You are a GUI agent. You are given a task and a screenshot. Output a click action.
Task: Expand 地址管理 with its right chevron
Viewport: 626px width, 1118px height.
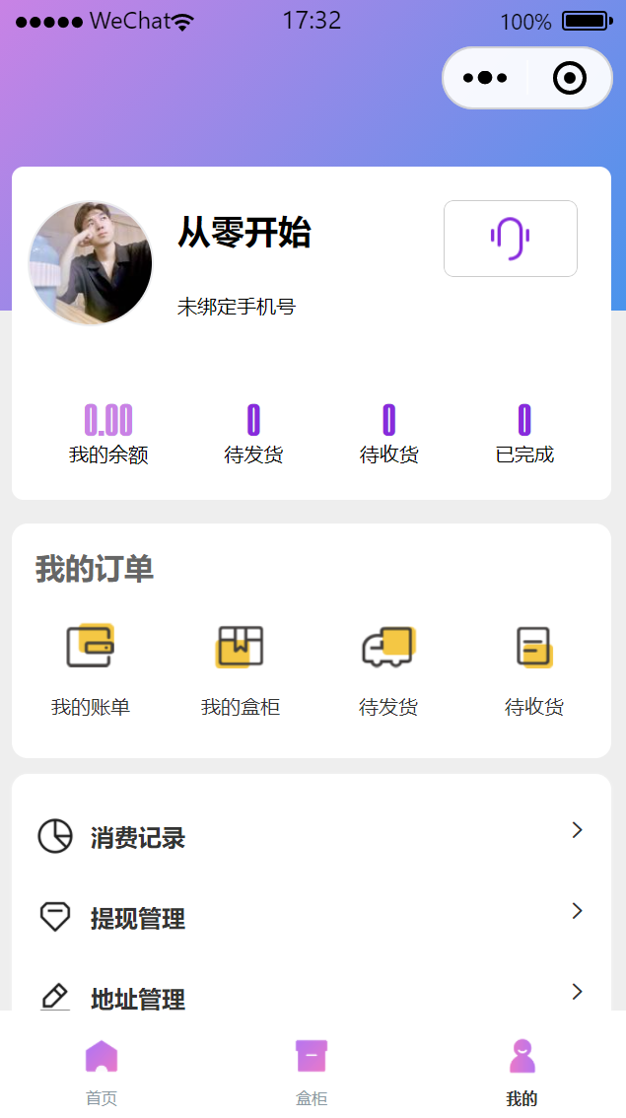point(578,992)
